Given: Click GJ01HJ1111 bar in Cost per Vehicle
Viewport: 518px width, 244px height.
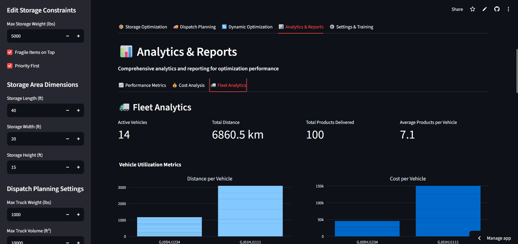Looking at the screenshot, I should [448, 211].
